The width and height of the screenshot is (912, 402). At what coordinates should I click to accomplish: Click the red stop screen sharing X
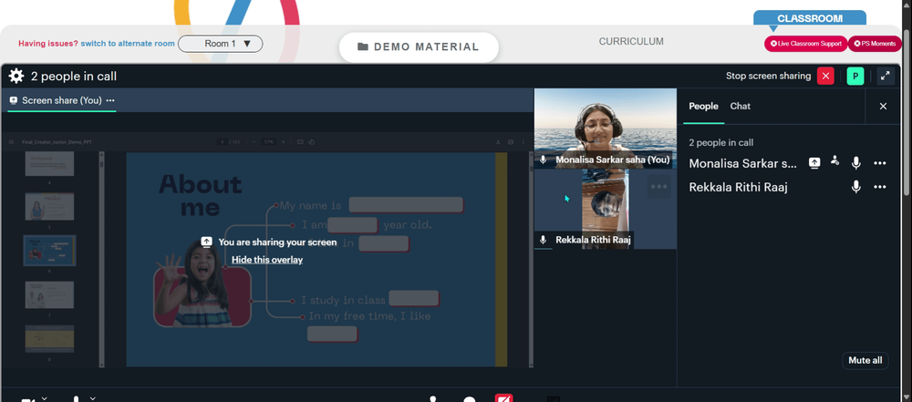(x=825, y=76)
